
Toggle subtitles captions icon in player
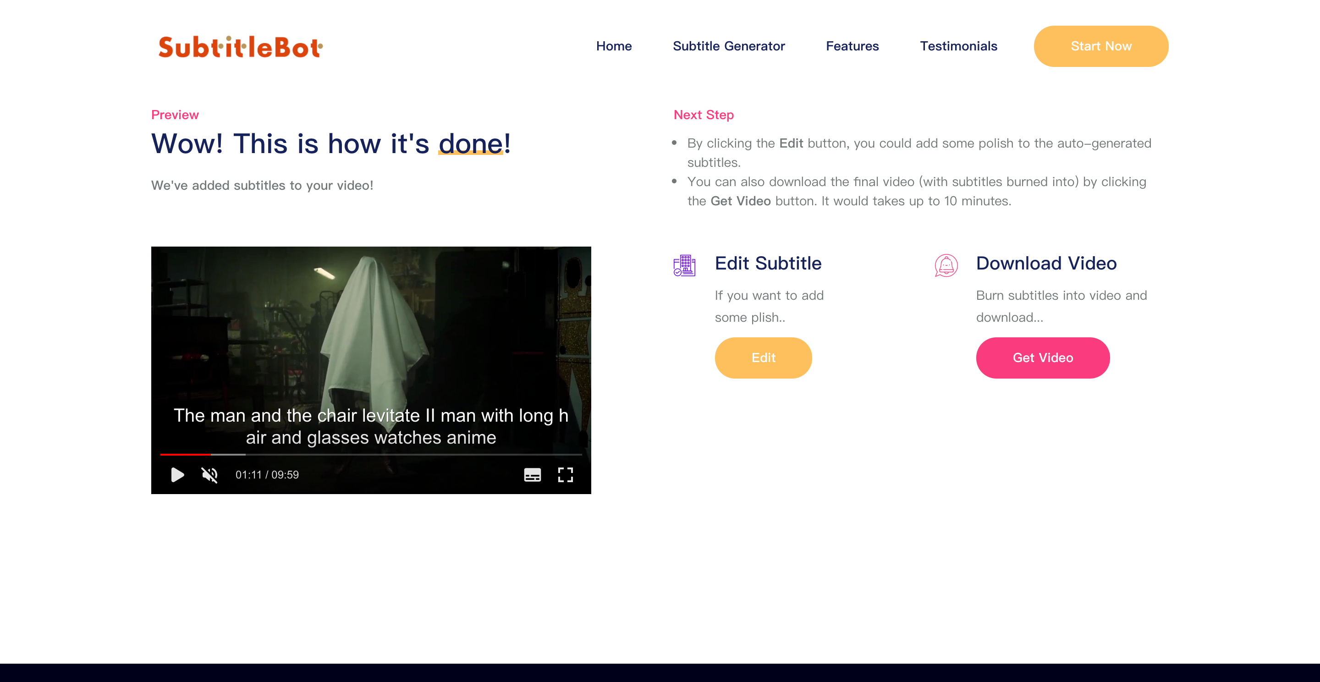coord(532,474)
